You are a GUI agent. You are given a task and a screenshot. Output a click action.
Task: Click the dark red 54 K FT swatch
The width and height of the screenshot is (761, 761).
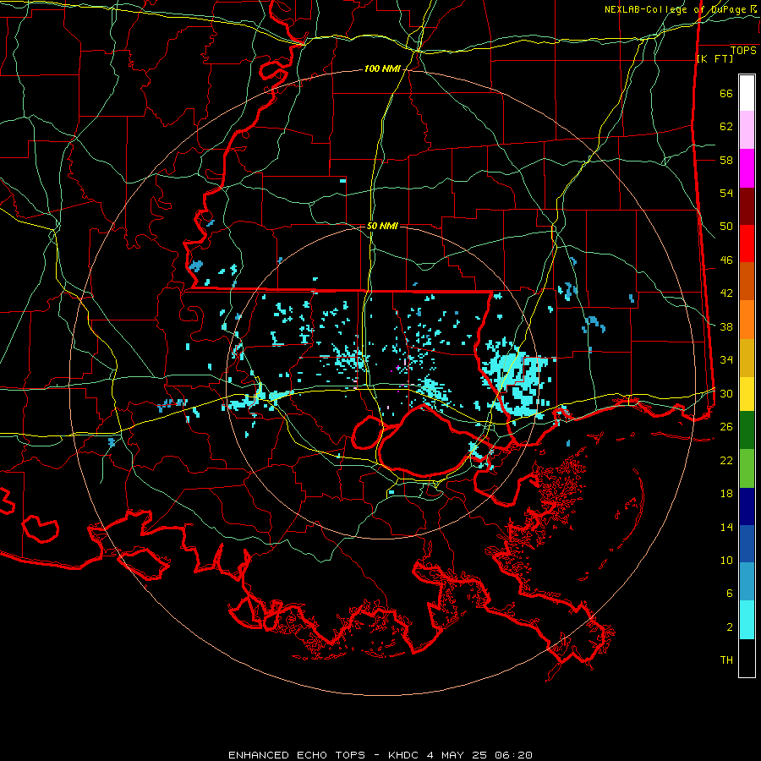pos(747,206)
